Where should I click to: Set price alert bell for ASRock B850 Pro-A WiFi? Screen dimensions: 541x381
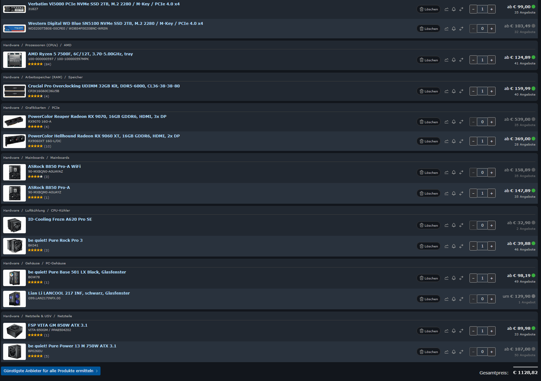[x=454, y=172]
